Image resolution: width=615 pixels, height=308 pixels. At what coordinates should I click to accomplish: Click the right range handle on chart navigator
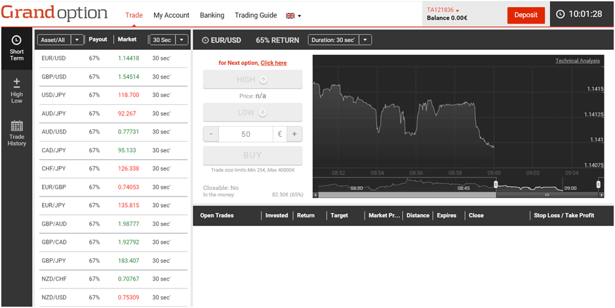coord(599,184)
